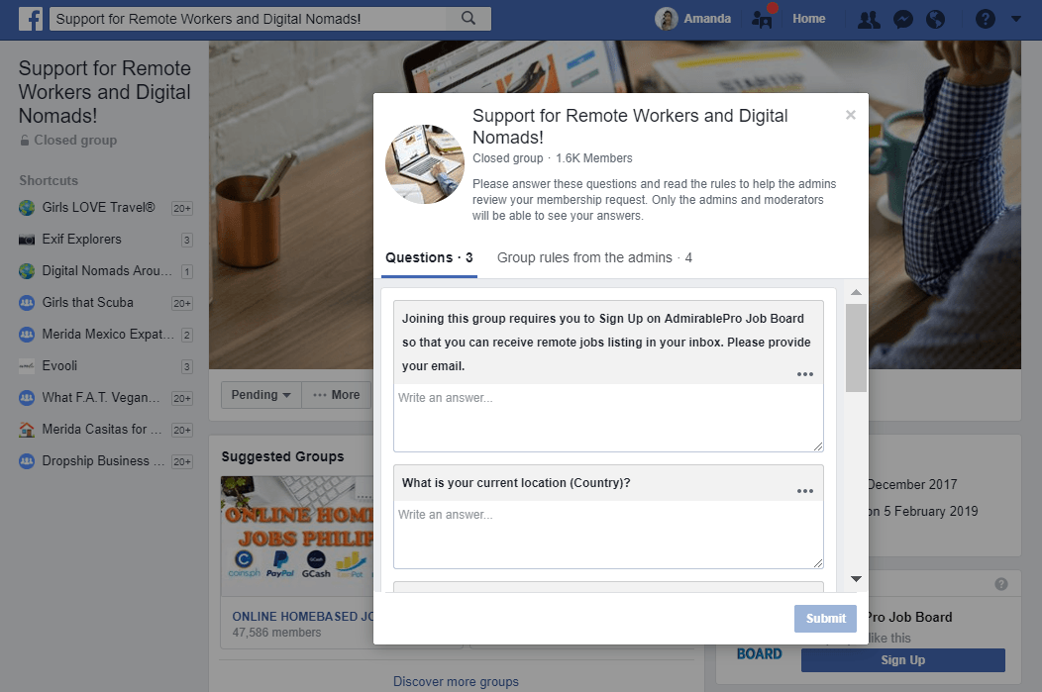Open the Messenger icon
The height and width of the screenshot is (692, 1042).
903,19
